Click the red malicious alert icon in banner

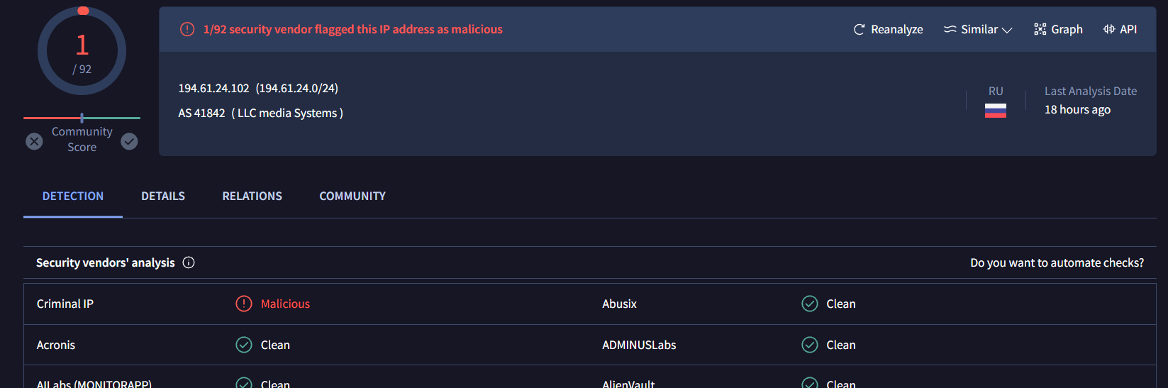pos(187,29)
